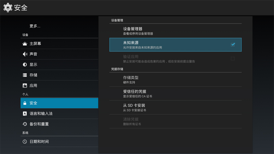Open 存储 settings in sidebar

click(59, 75)
